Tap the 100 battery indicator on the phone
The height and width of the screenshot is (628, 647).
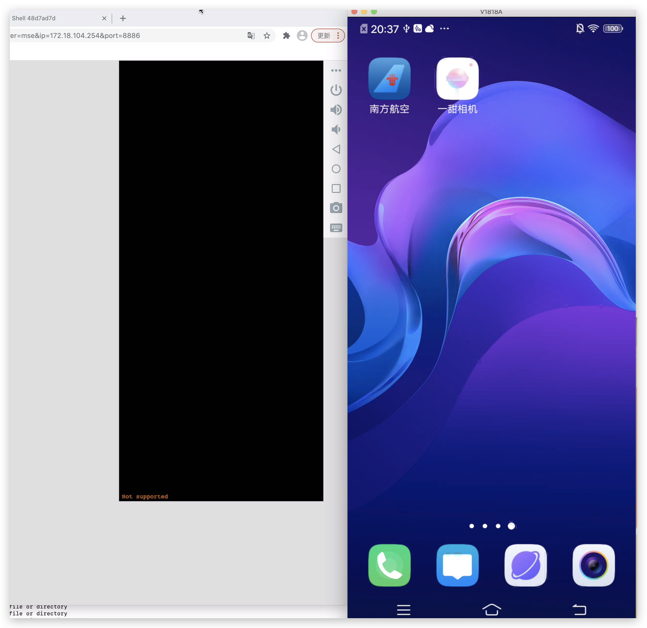(x=613, y=29)
